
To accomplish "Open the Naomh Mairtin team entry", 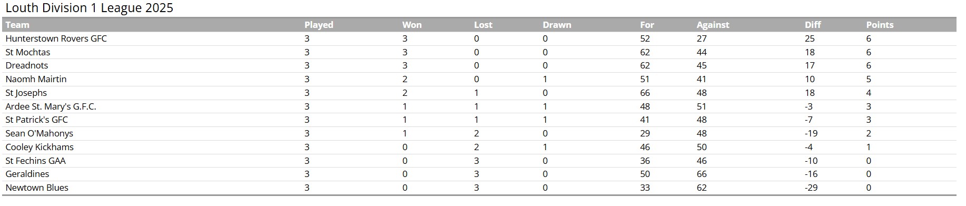I will (x=36, y=79).
